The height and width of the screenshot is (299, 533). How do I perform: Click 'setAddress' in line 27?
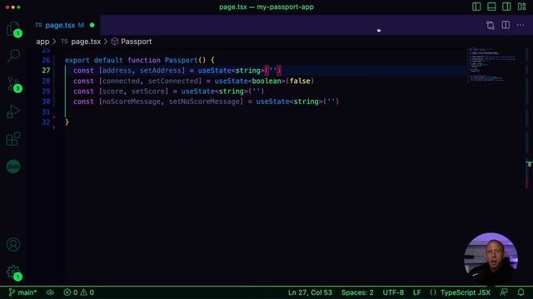click(161, 71)
